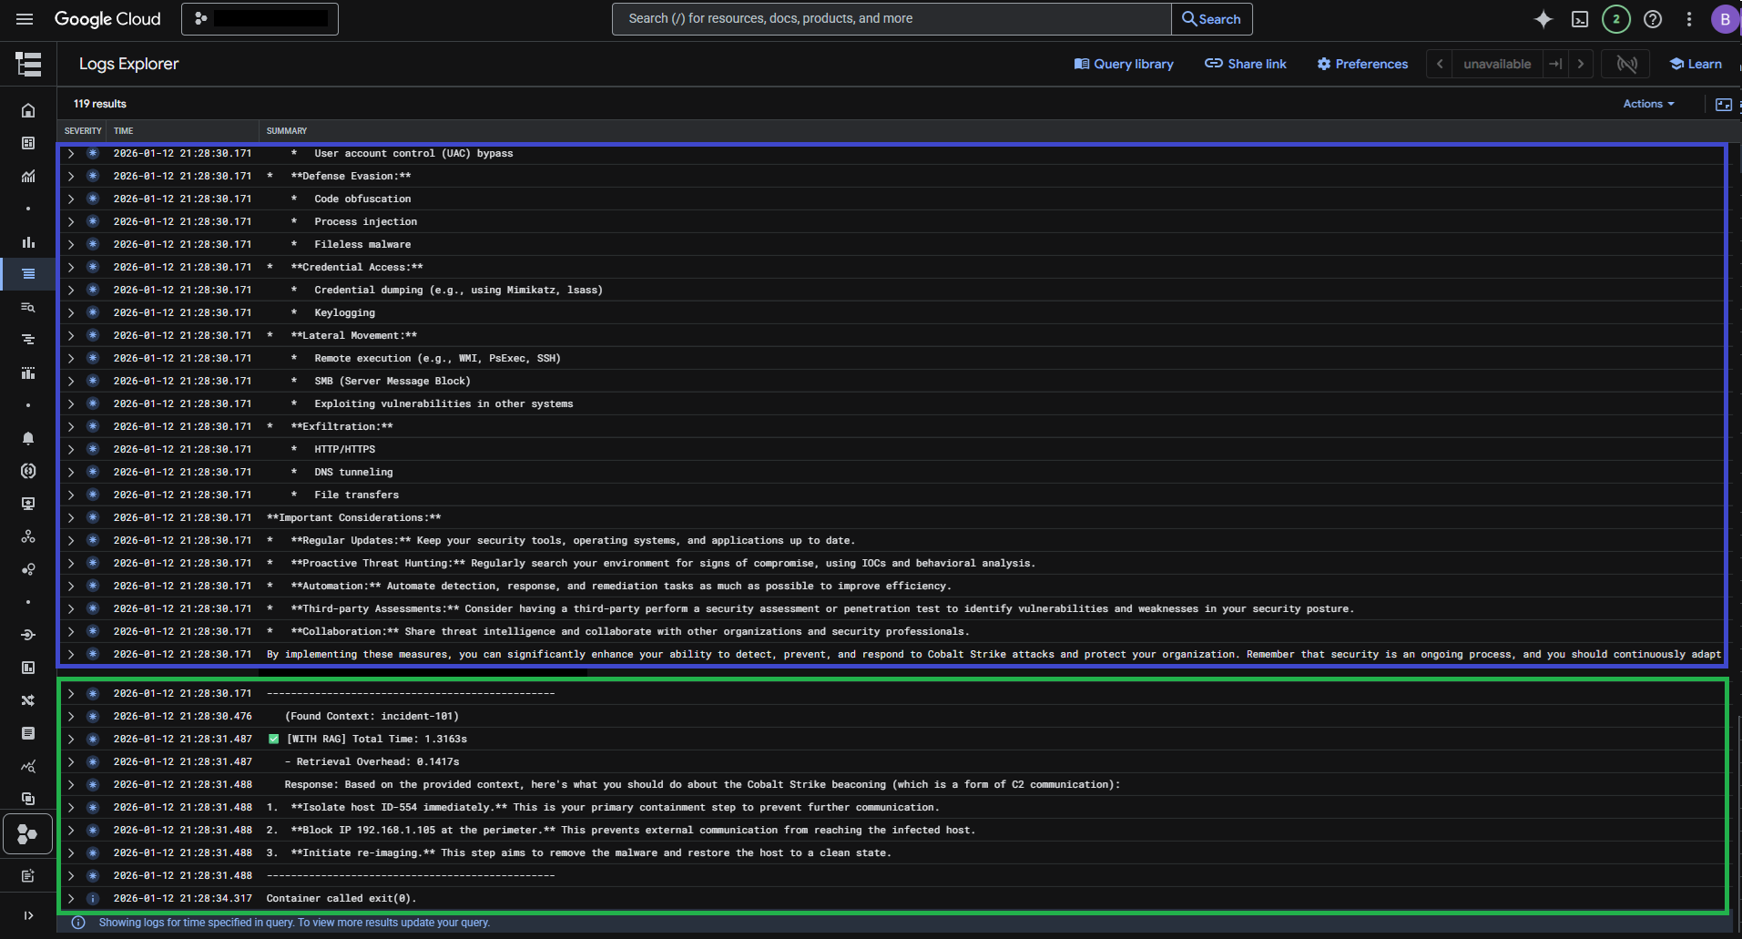Toggle the panel layout view icon near Actions
1742x939 pixels.
(1723, 105)
